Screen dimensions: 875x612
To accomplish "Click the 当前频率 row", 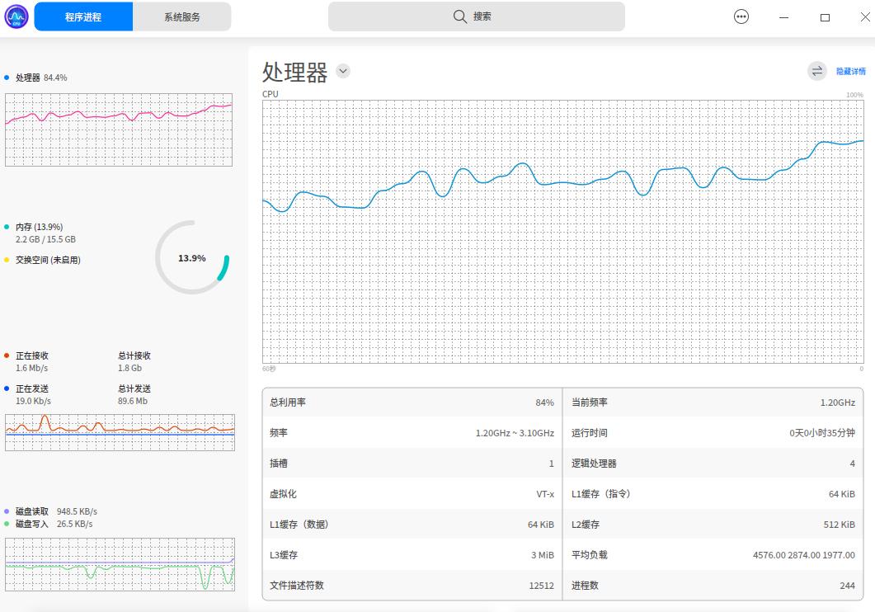I will click(713, 403).
